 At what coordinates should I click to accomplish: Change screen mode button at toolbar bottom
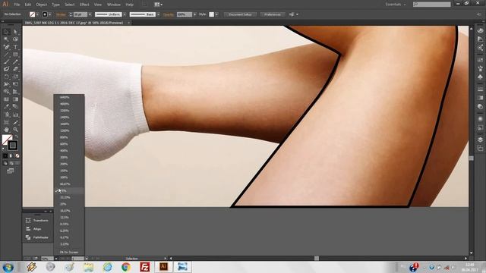tap(11, 171)
